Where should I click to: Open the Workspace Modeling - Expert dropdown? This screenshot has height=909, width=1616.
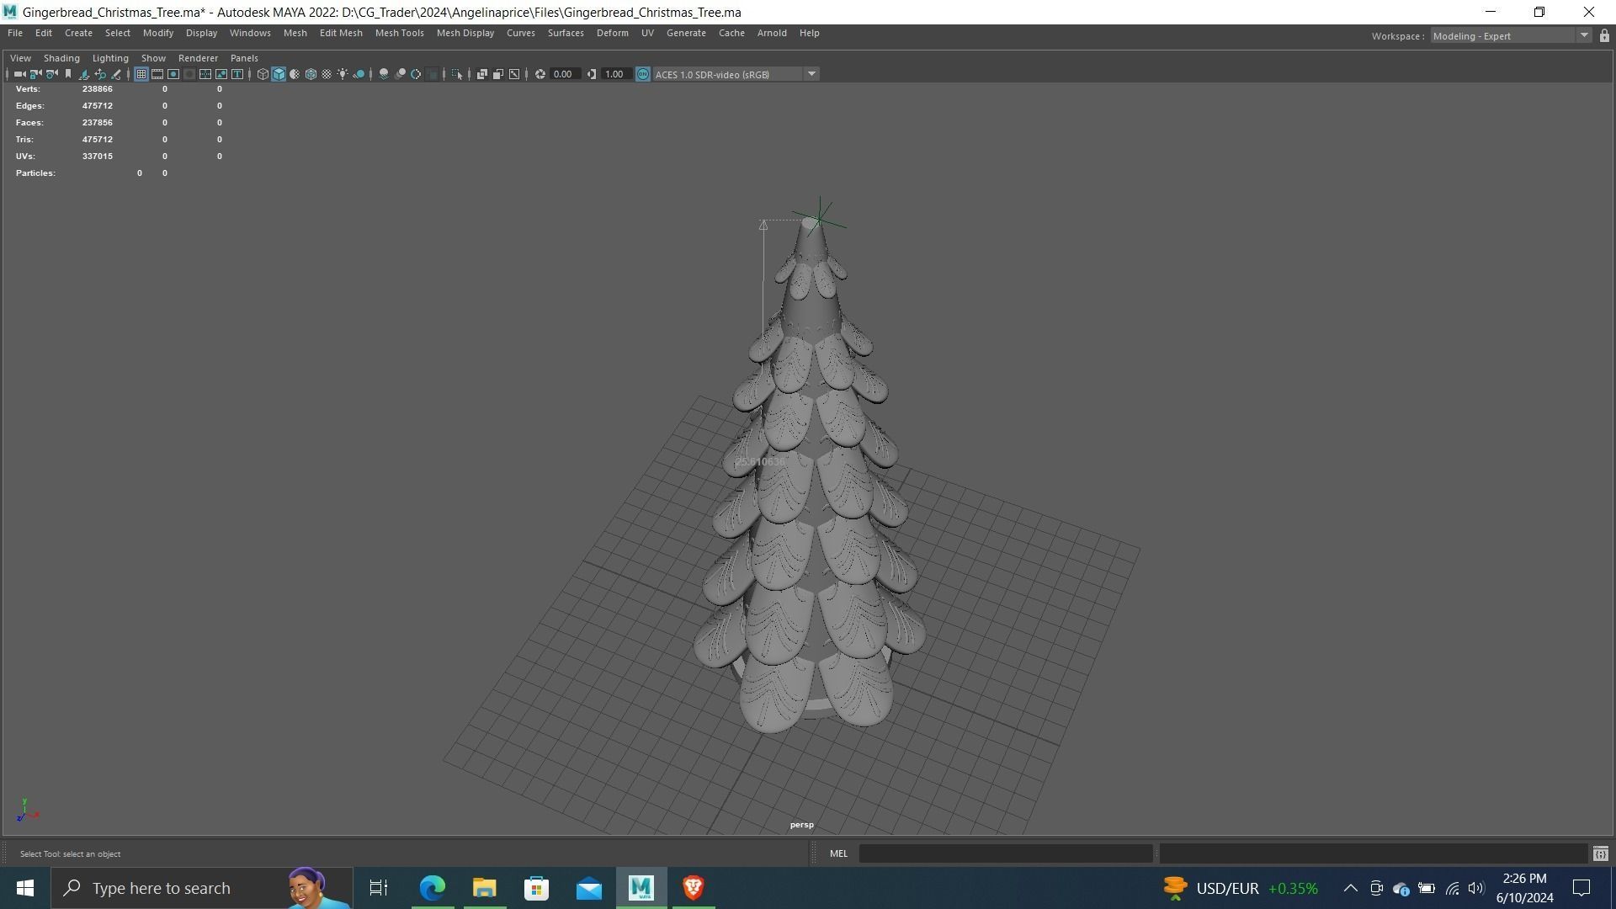coord(1511,35)
